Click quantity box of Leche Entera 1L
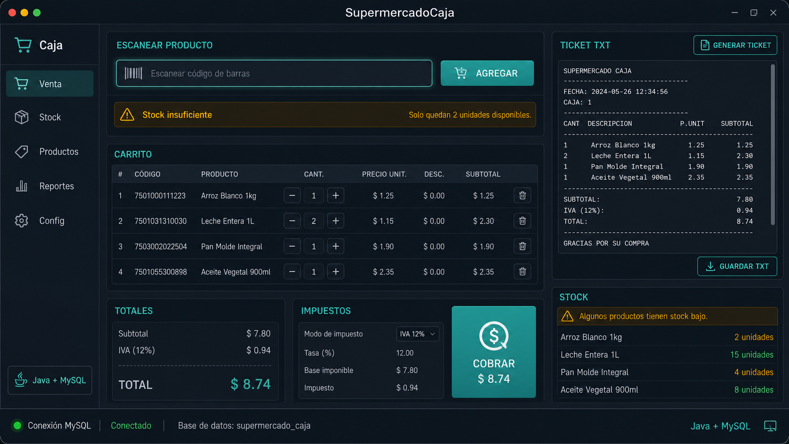This screenshot has width=789, height=444. pyautogui.click(x=314, y=221)
